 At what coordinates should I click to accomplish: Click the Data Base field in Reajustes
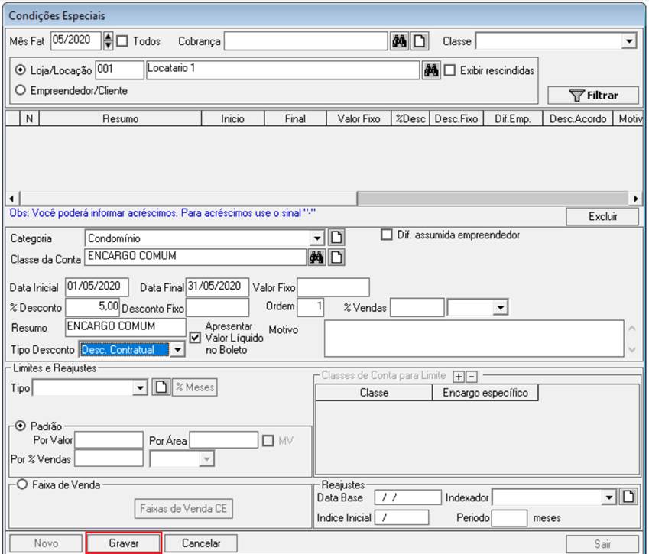pos(407,497)
